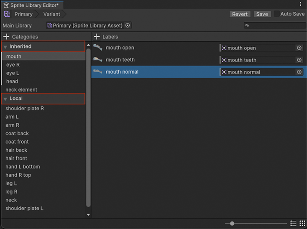
Task: Enable the Auto Save checkbox
Action: 277,14
